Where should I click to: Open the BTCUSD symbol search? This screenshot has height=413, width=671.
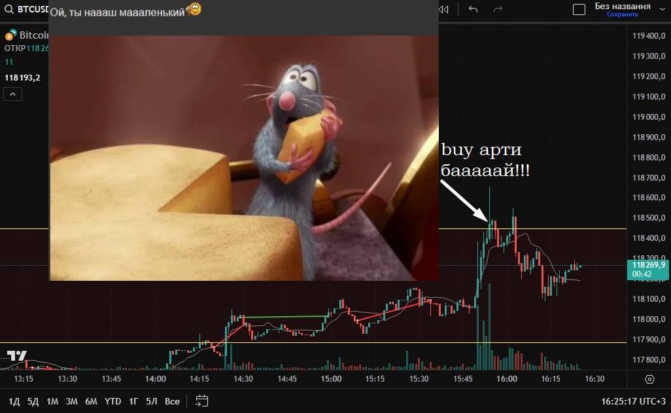coord(26,9)
